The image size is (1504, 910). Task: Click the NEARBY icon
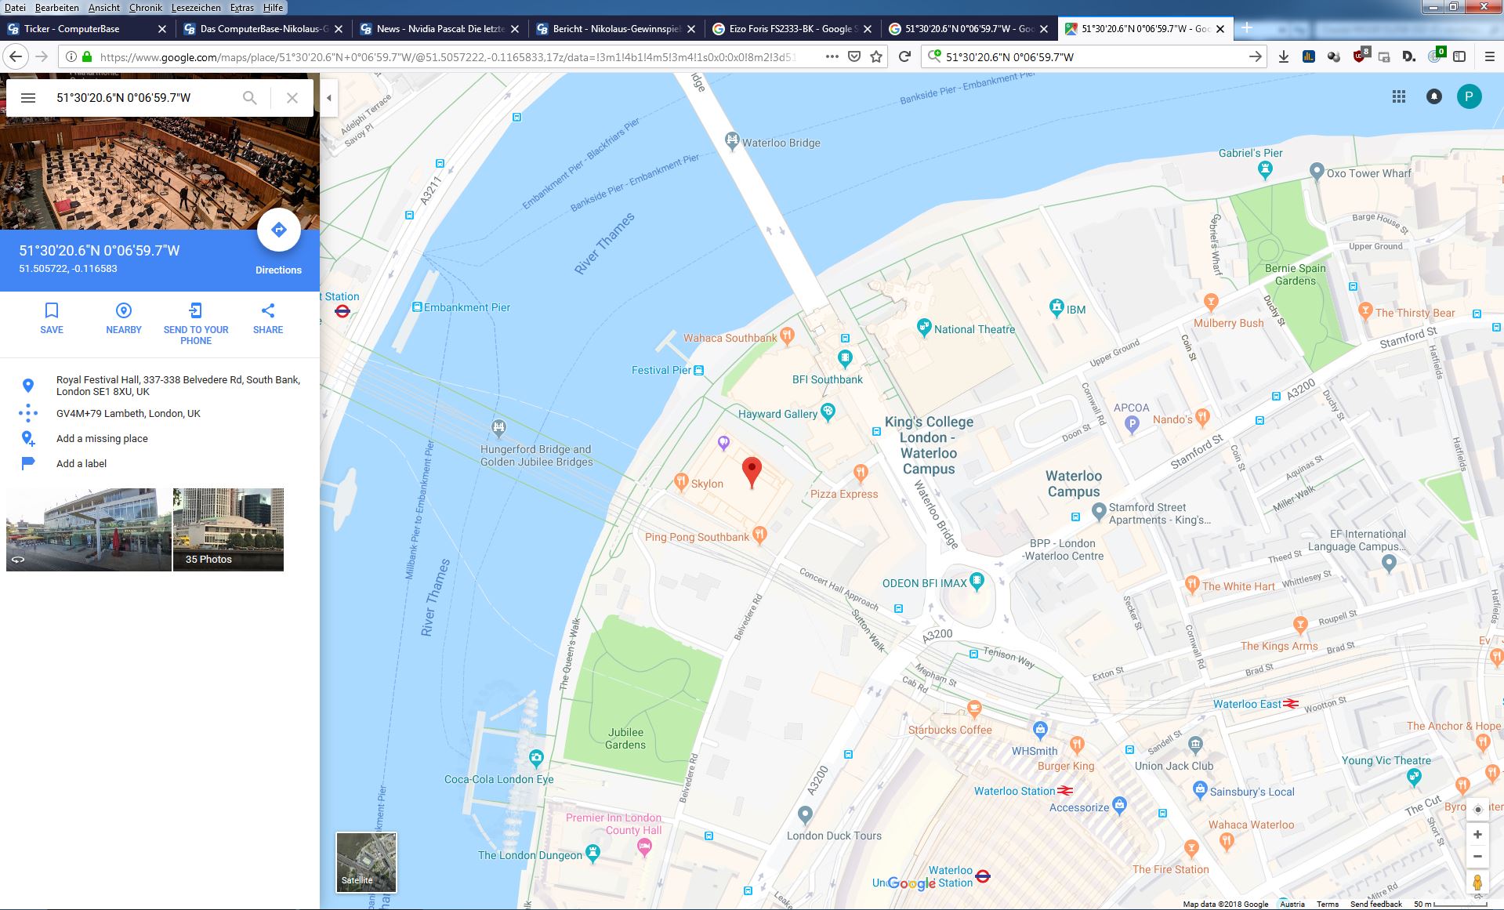point(124,310)
